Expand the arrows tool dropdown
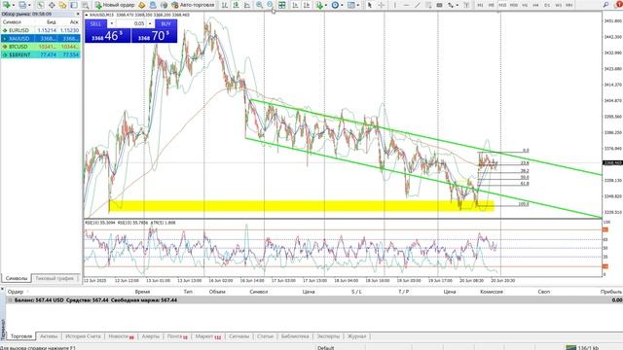The image size is (623, 350). point(458,5)
